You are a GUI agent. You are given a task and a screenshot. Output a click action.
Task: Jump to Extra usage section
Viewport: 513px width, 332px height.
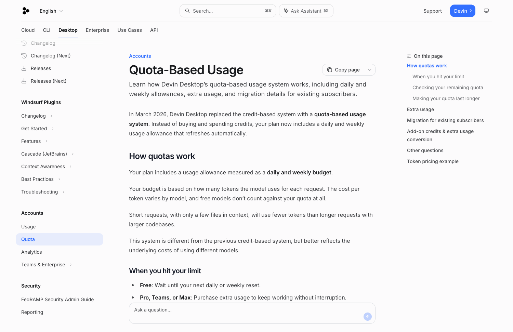coord(420,109)
